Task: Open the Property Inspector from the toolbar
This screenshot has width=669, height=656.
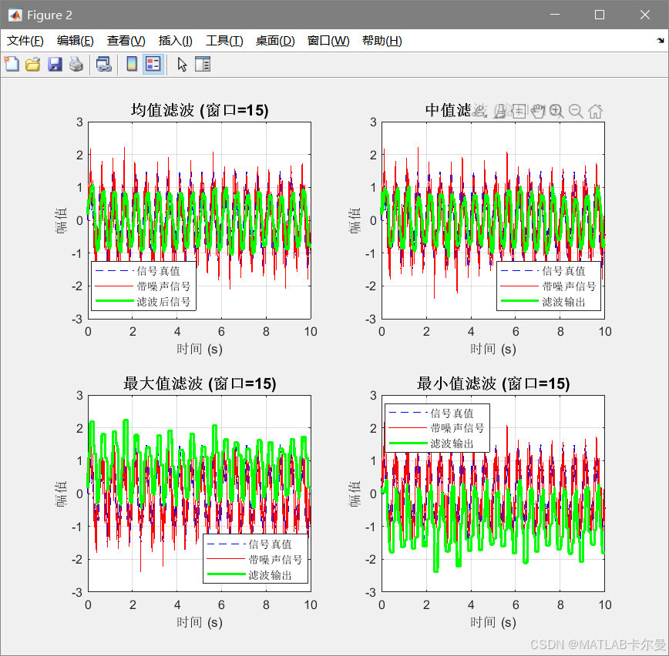Action: tap(203, 65)
